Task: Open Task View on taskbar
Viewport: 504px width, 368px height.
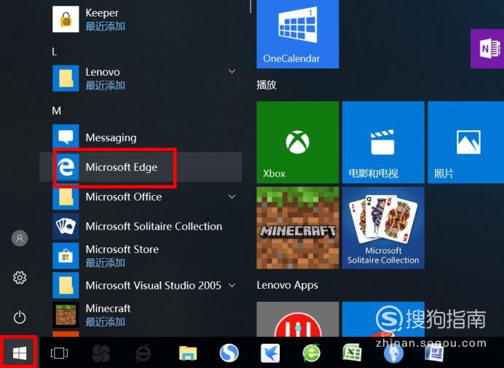Action: (x=59, y=353)
